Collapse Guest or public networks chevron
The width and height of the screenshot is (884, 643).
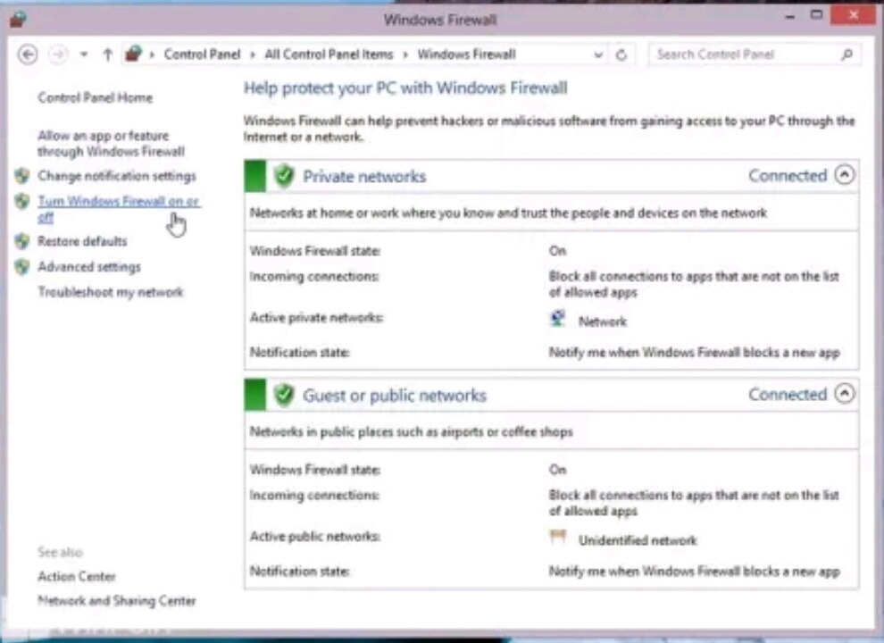click(x=844, y=394)
